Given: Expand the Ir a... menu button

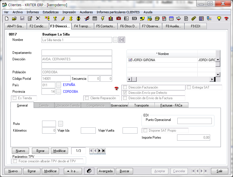Looking at the screenshot, I should 73,171.
